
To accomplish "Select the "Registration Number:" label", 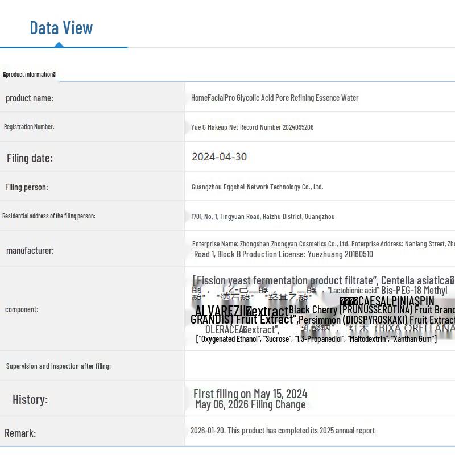I will click(x=29, y=126).
